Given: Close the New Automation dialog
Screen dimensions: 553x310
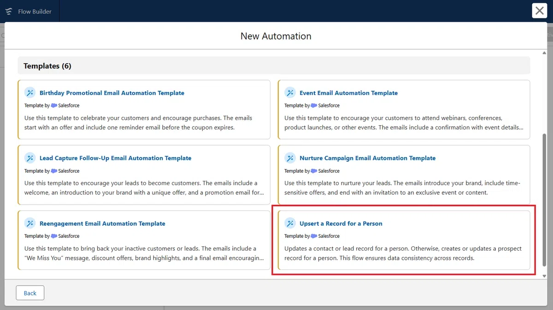Looking at the screenshot, I should point(539,11).
